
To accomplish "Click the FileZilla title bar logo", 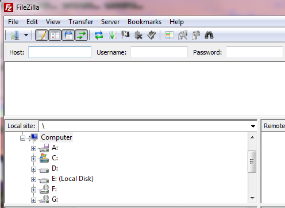I will pyautogui.click(x=9, y=7).
